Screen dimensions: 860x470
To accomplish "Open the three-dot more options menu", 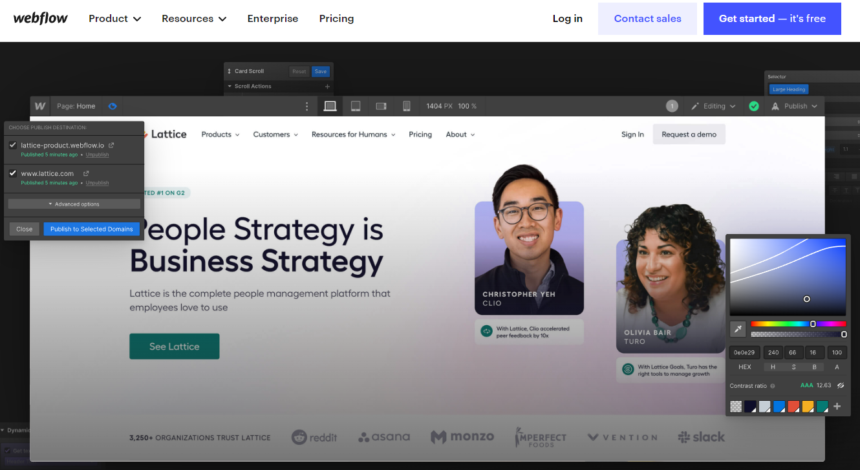I will click(306, 106).
